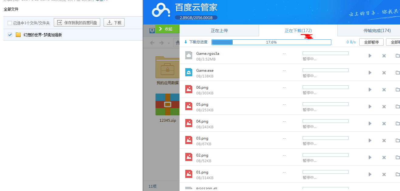Open the 我的应用数据 folder
The width and height of the screenshot is (400, 191).
click(x=167, y=71)
